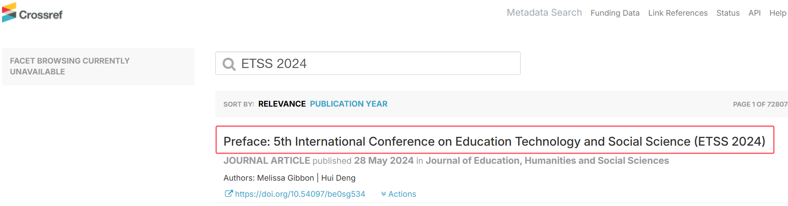Open Metadata Search in top navigation
Viewport: 788px width, 206px height.
(544, 12)
